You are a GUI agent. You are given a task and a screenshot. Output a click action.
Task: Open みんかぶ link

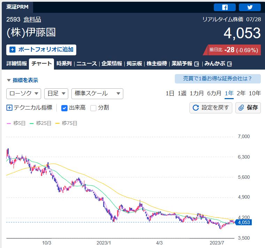(215, 64)
